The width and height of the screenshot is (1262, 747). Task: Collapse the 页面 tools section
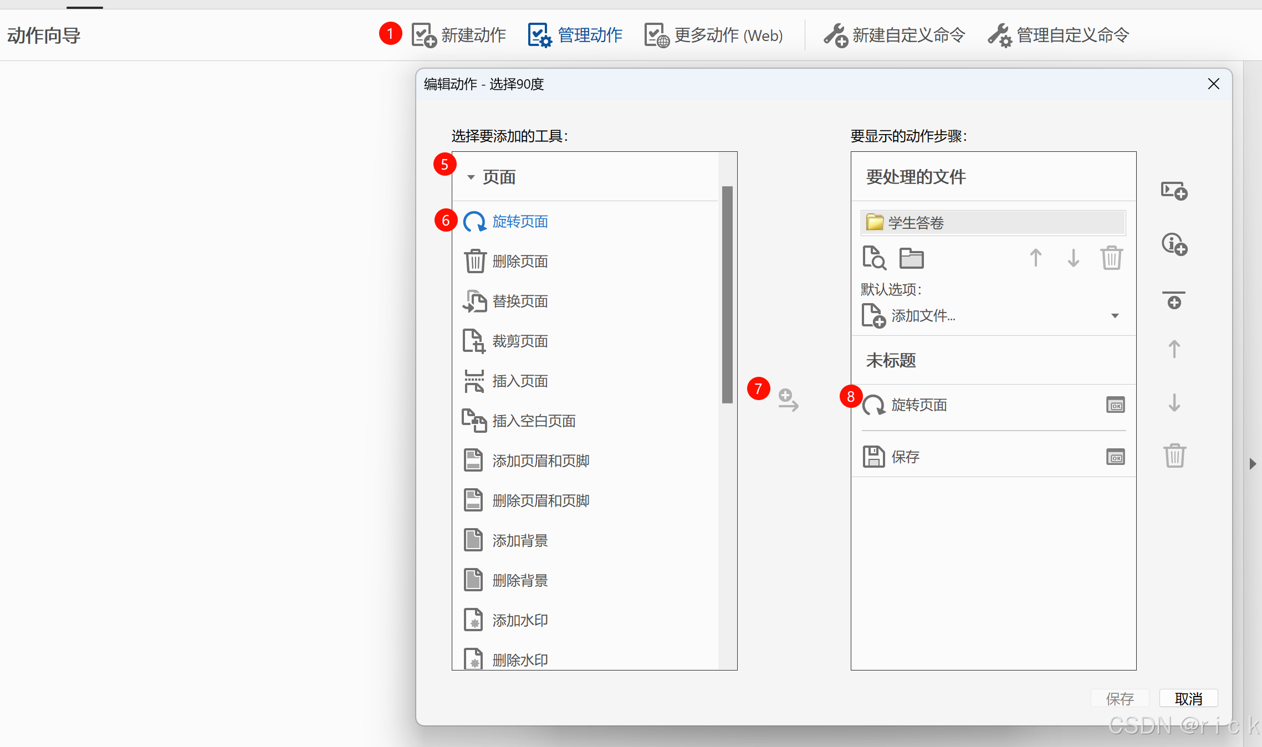coord(471,177)
